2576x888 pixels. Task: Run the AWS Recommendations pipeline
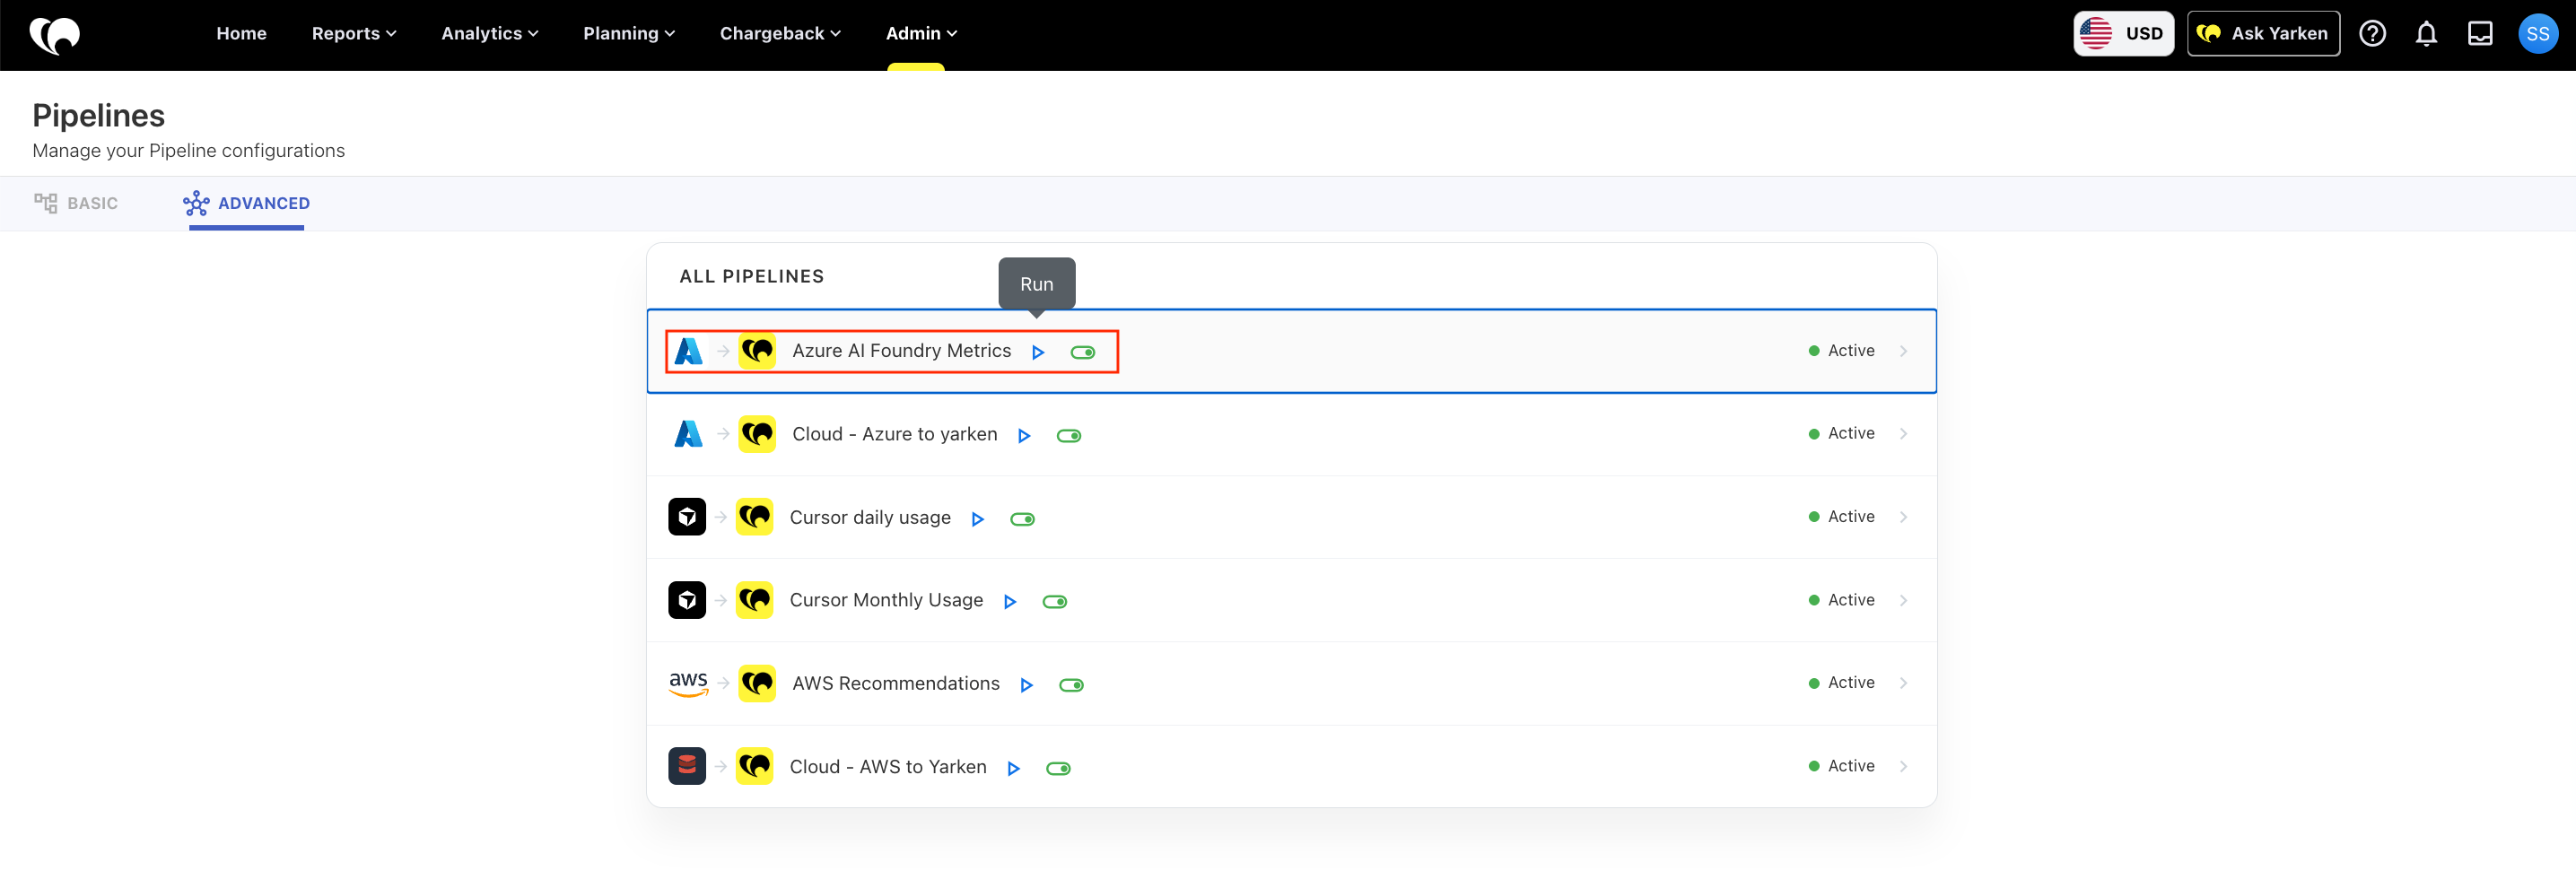[1026, 685]
